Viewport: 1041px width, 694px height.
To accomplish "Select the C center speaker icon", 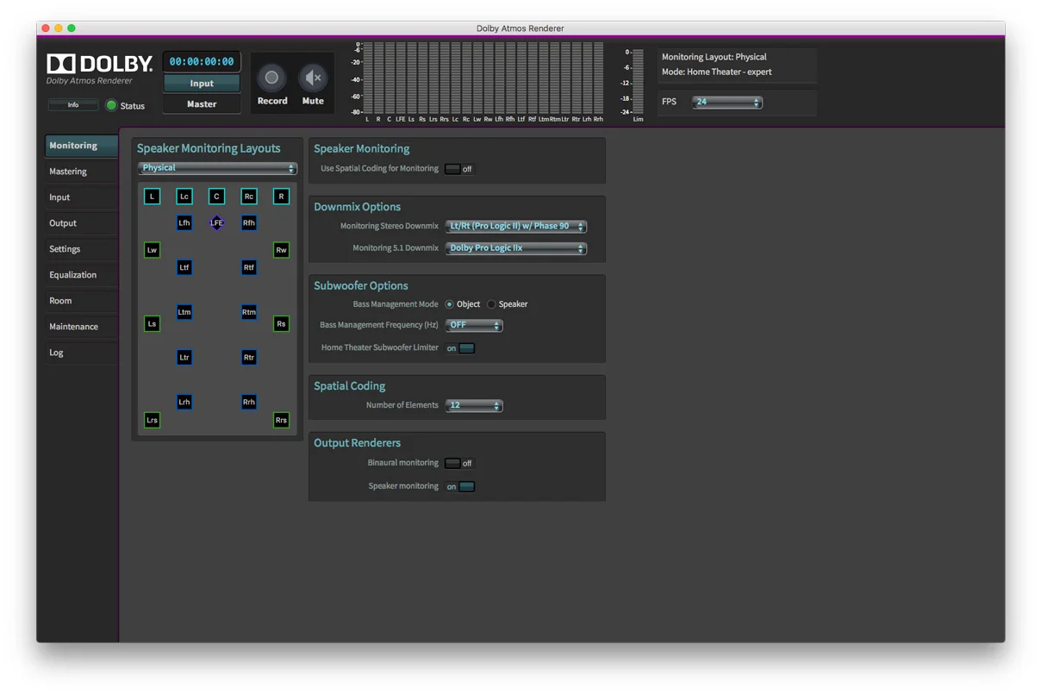I will pos(216,197).
